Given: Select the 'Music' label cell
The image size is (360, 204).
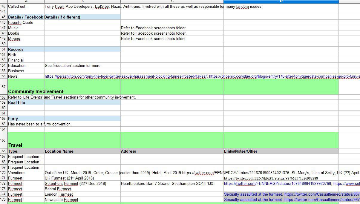Looking at the screenshot, I should pos(26,28).
